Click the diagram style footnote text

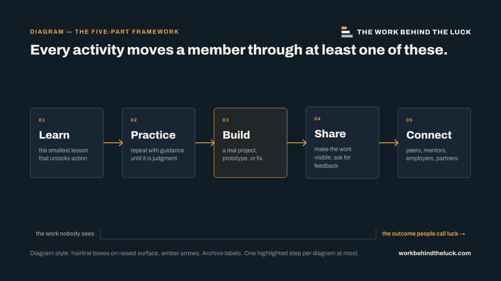click(195, 253)
